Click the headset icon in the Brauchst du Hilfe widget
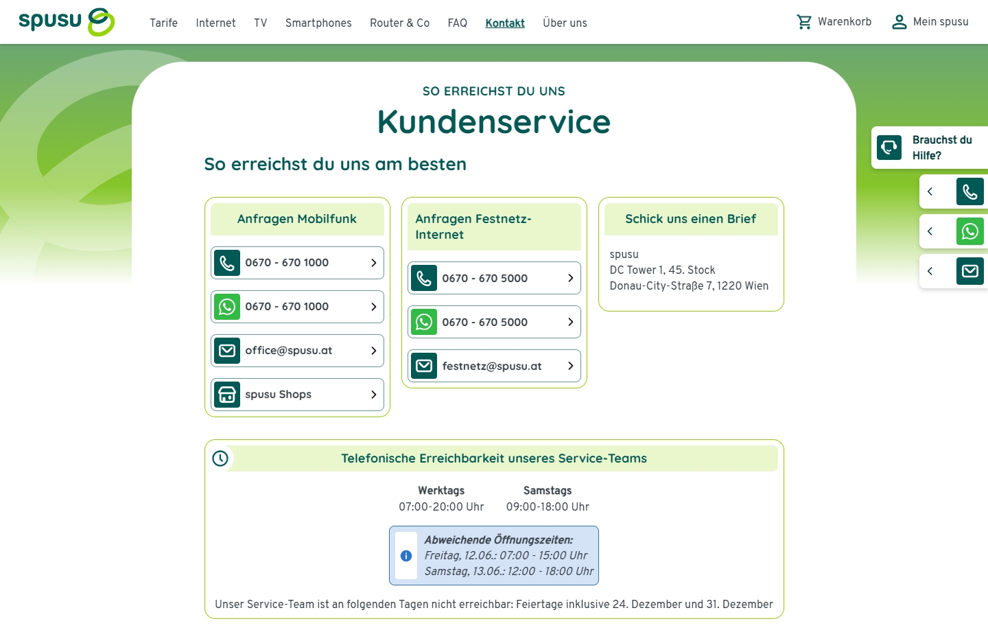This screenshot has height=630, width=988. (x=889, y=148)
